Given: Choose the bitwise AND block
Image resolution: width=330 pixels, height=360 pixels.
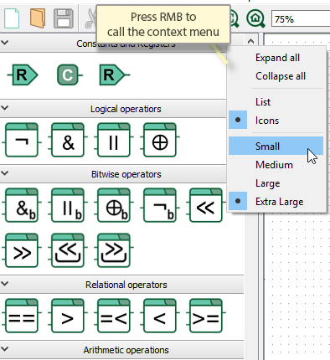Looking at the screenshot, I should click(22, 205).
